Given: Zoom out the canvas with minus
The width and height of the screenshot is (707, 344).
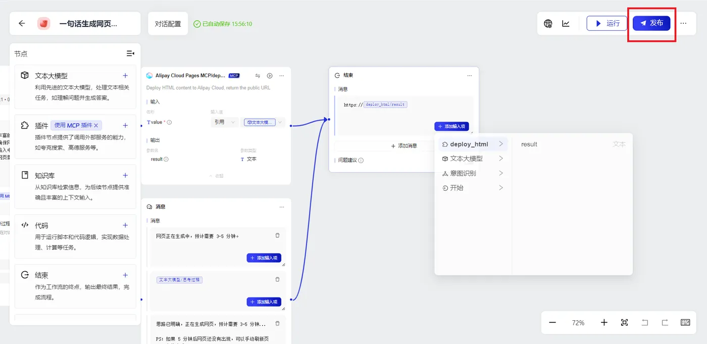Looking at the screenshot, I should coord(552,322).
